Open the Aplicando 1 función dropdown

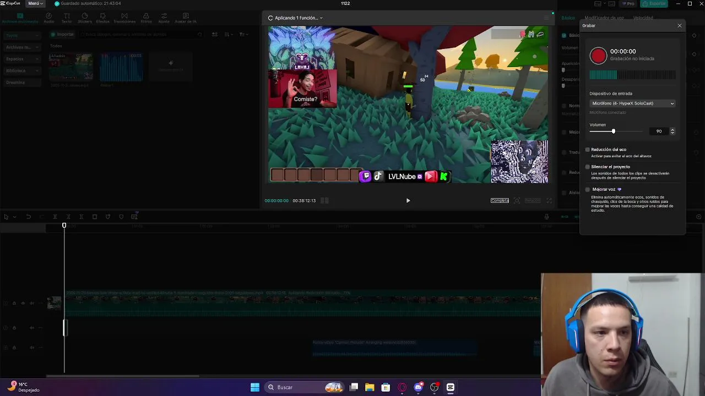(295, 18)
